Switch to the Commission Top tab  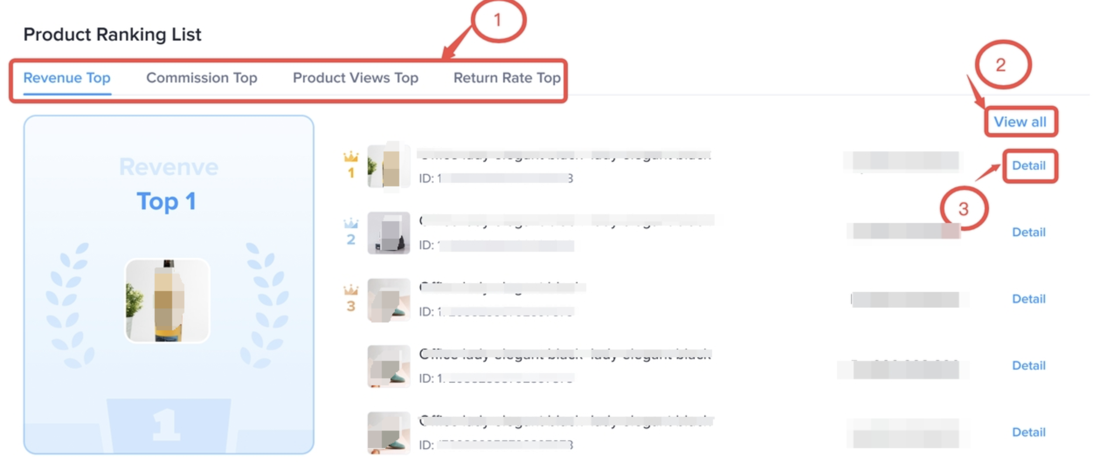[x=201, y=78]
